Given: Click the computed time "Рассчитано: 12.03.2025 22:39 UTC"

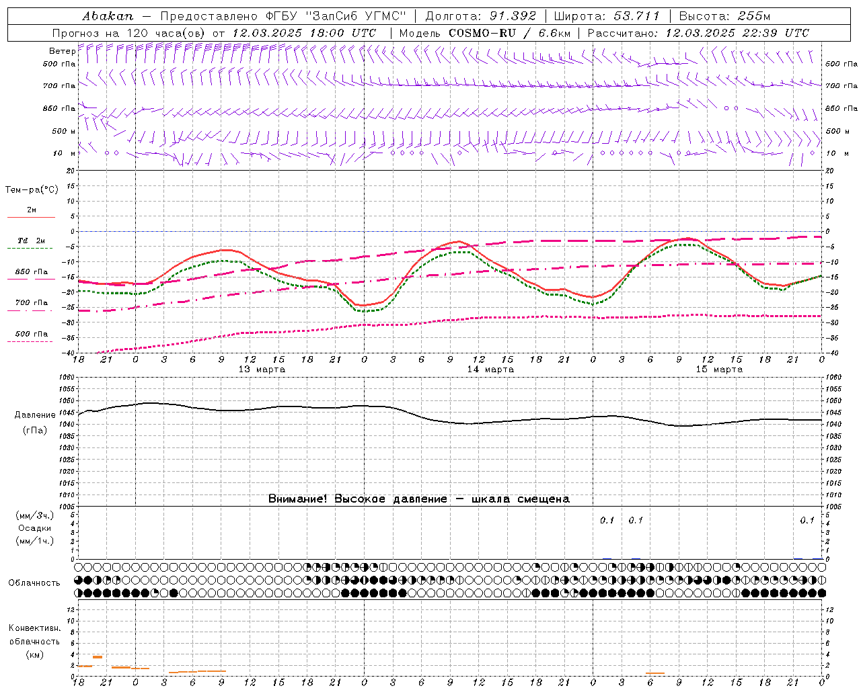Looking at the screenshot, I should (x=698, y=33).
